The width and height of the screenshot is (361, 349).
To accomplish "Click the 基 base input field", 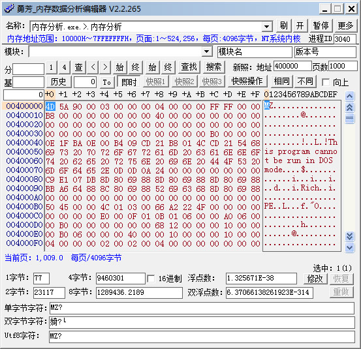I will tap(28, 82).
